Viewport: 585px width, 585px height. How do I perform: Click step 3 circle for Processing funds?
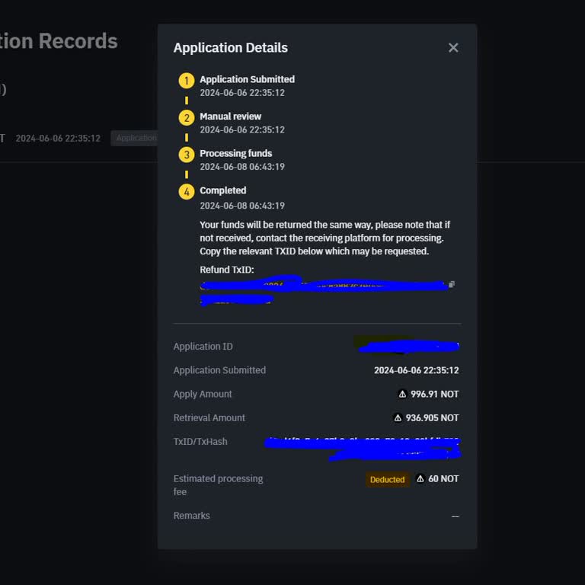187,155
